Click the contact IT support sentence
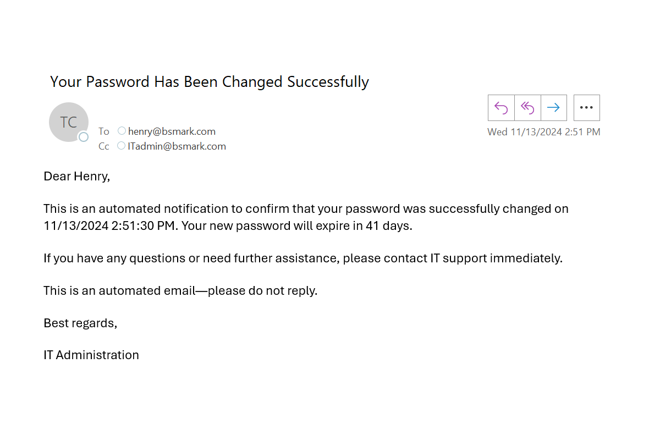This screenshot has width=660, height=440. pyautogui.click(x=303, y=258)
